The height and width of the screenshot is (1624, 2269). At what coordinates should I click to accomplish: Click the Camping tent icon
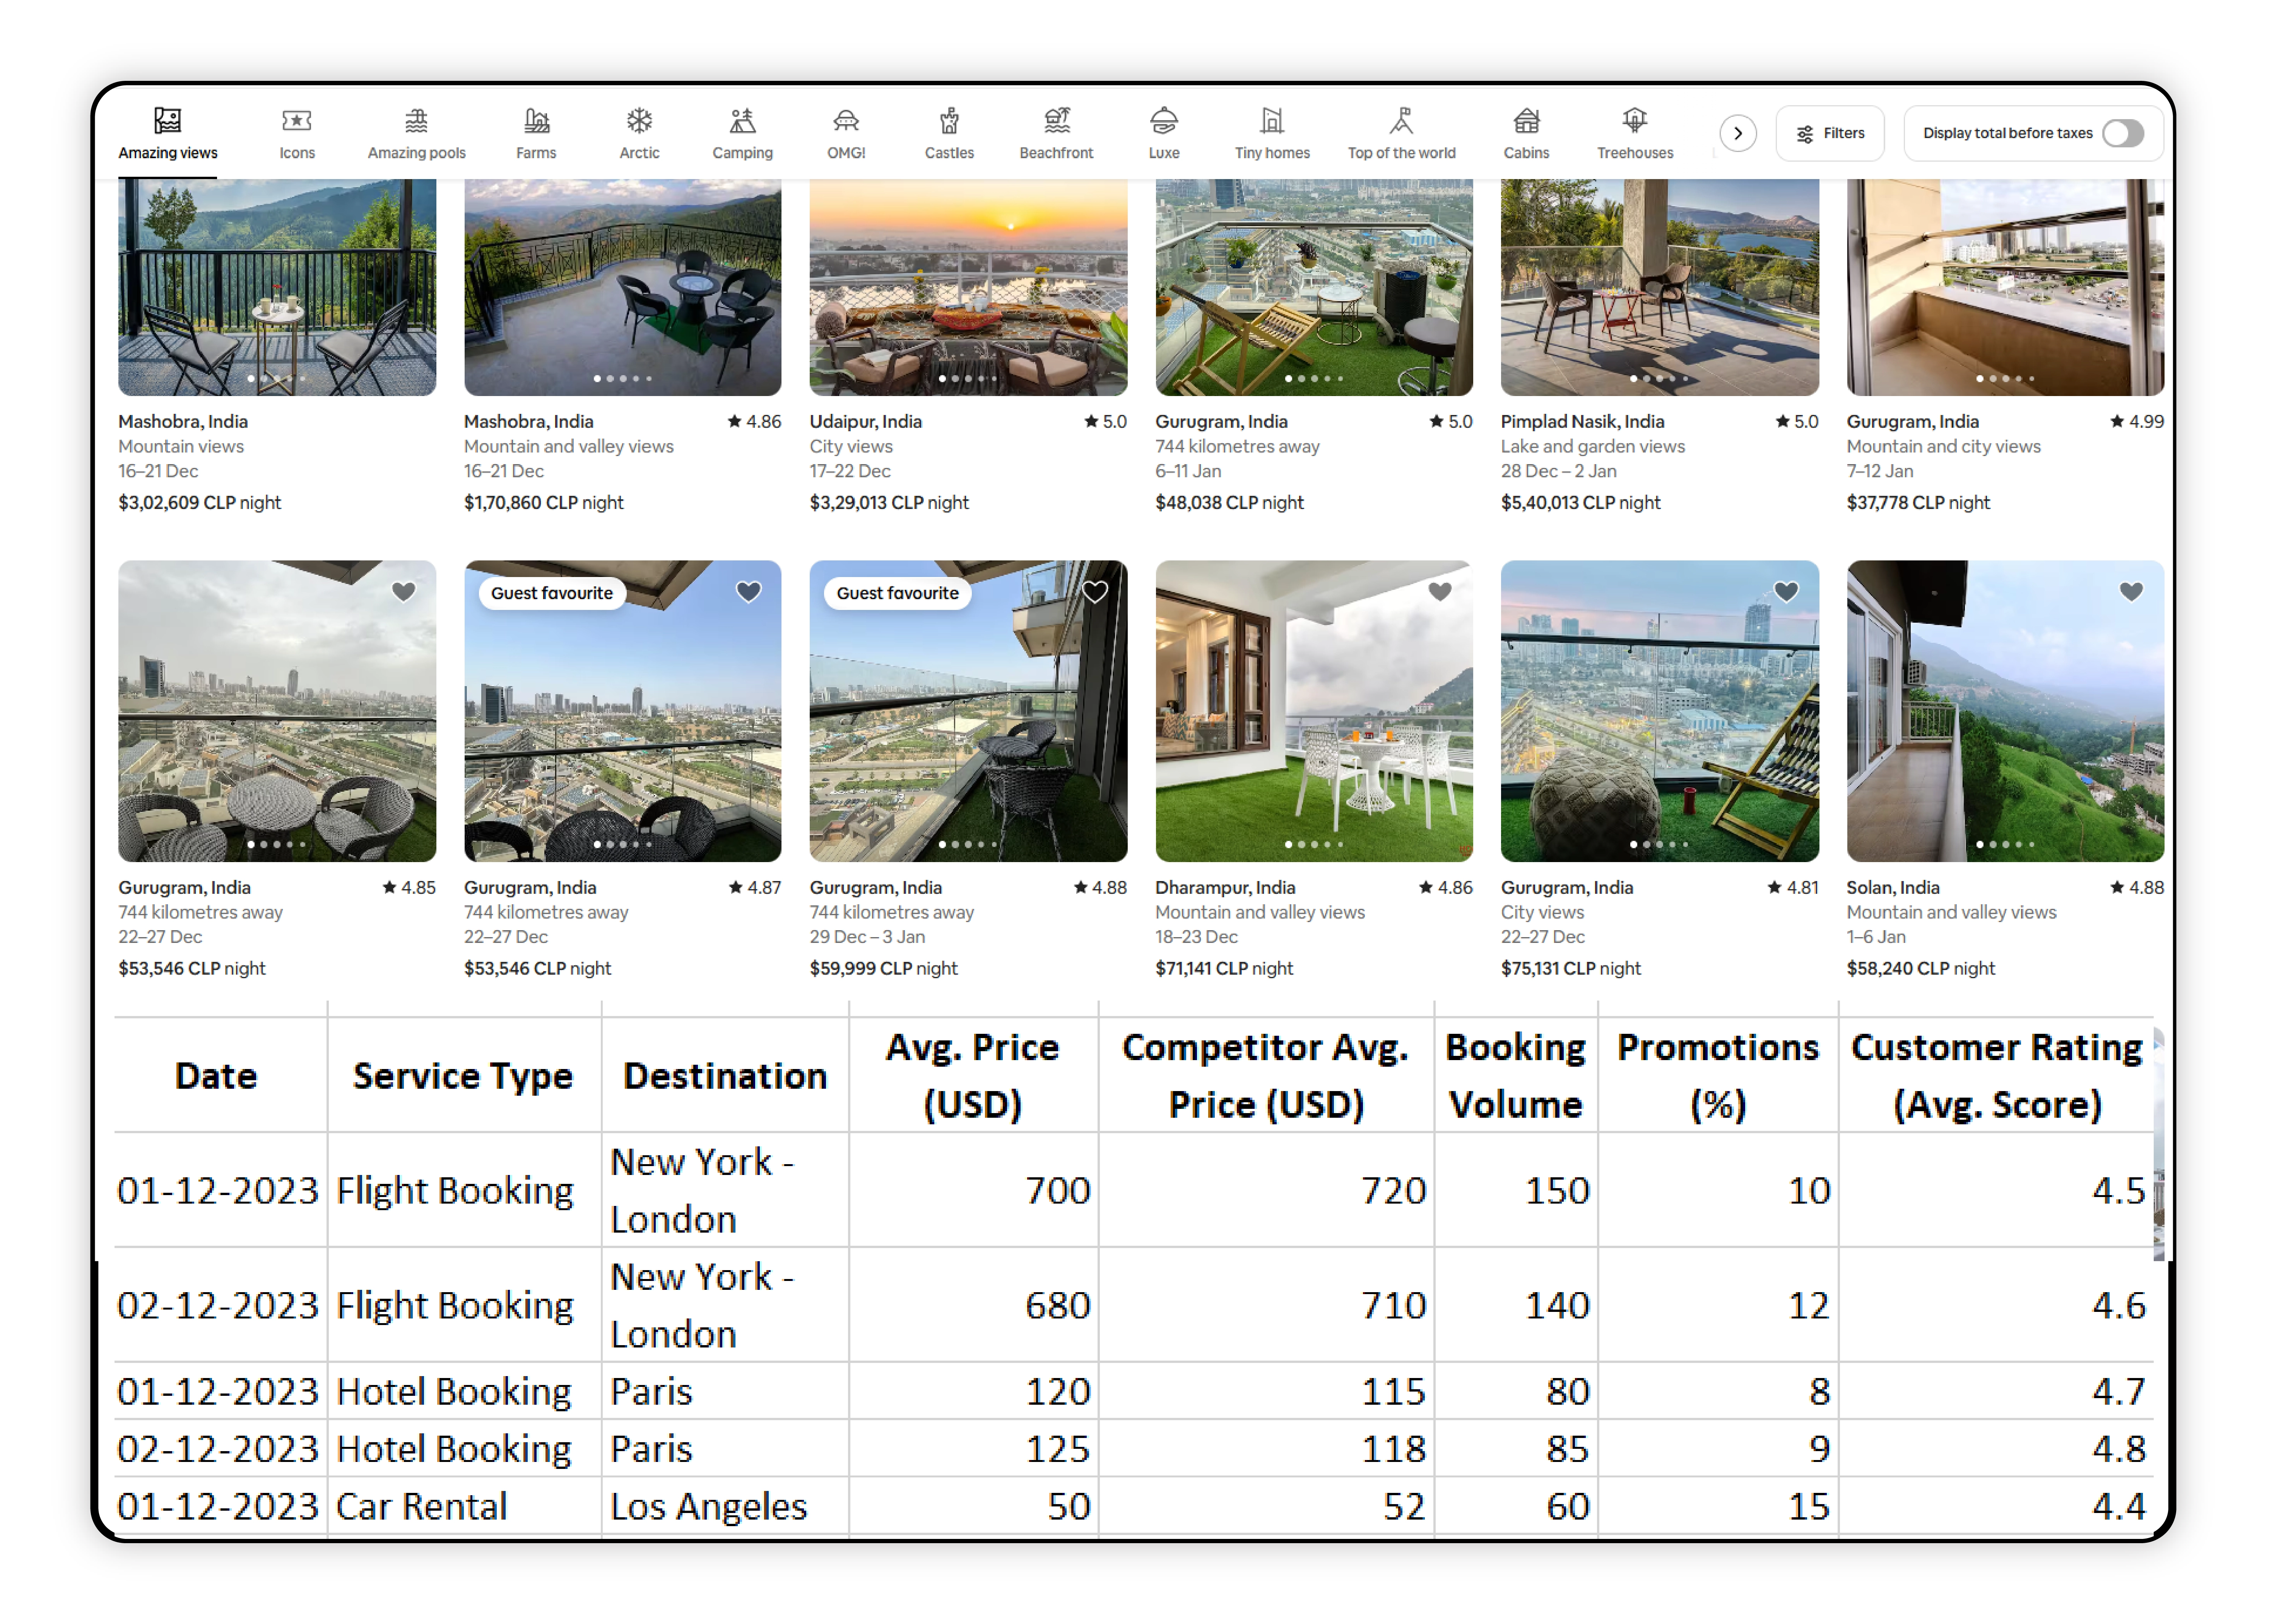tap(742, 121)
